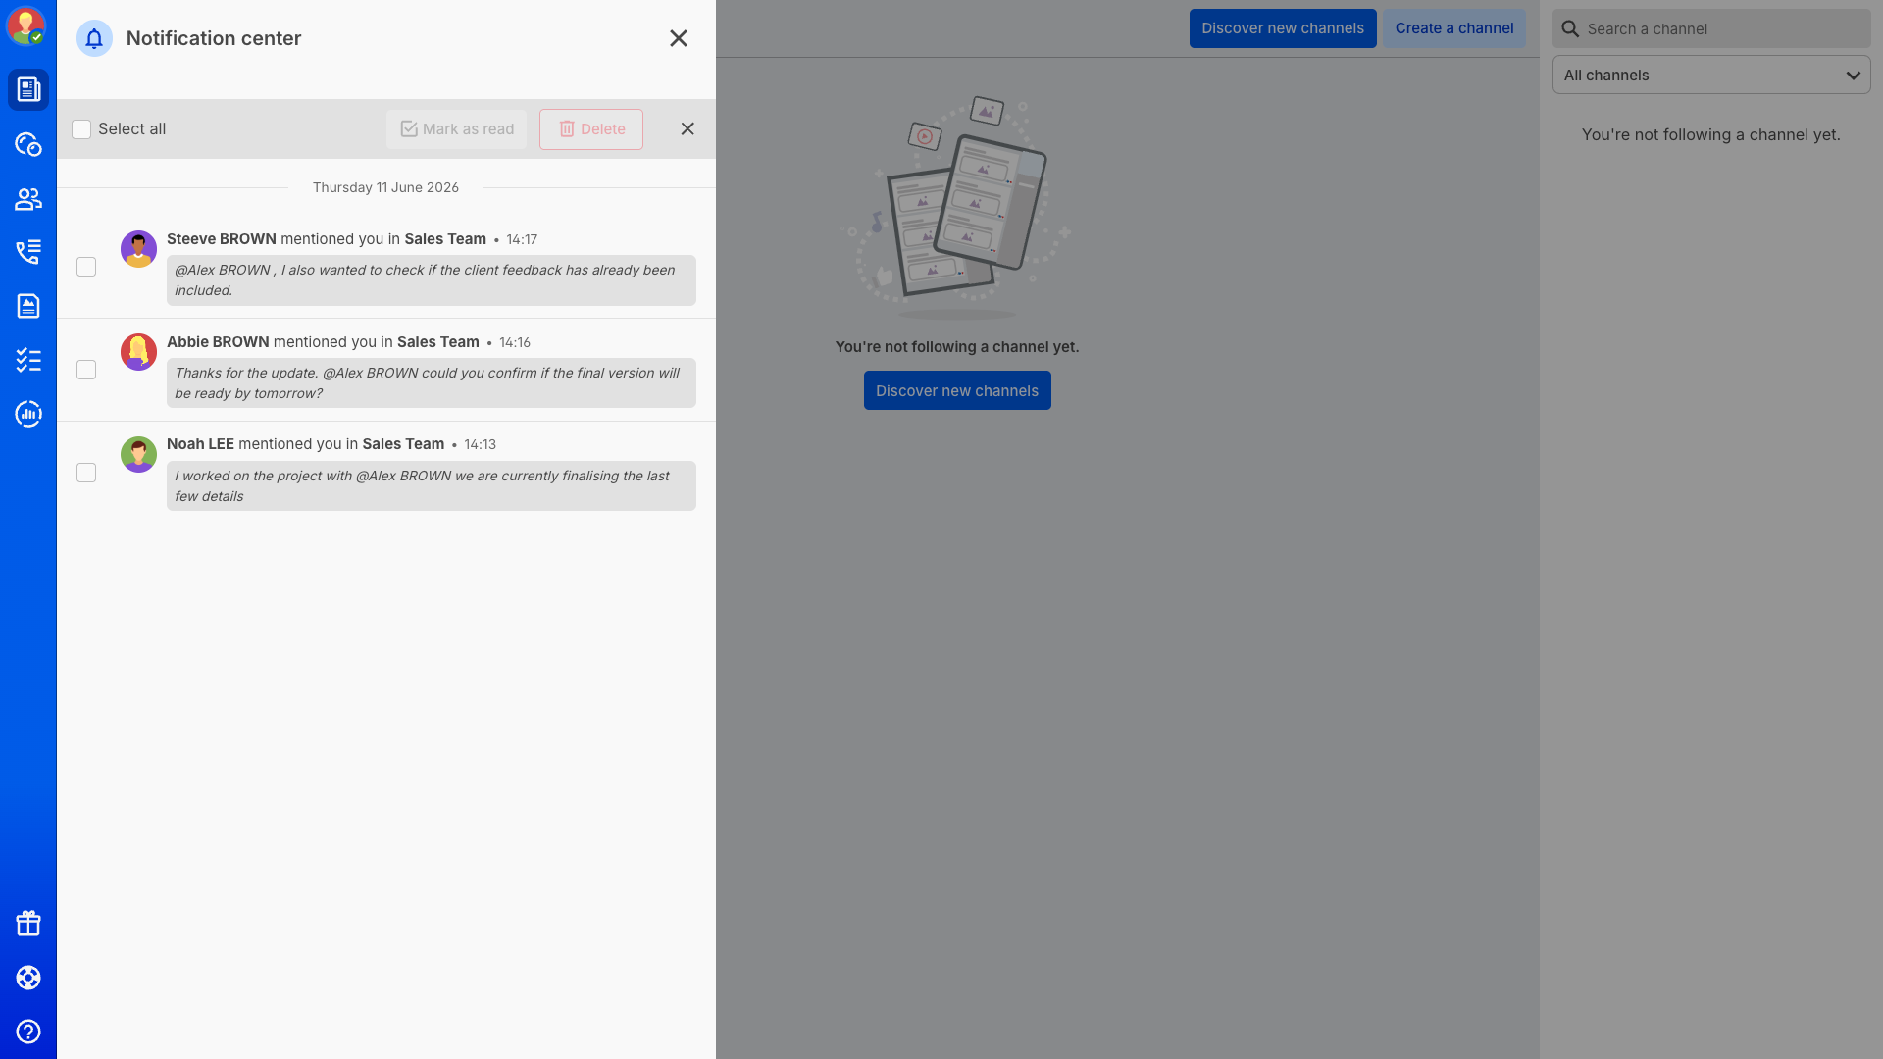
Task: Open Steeve BROWN's mention message preview
Action: [432, 280]
